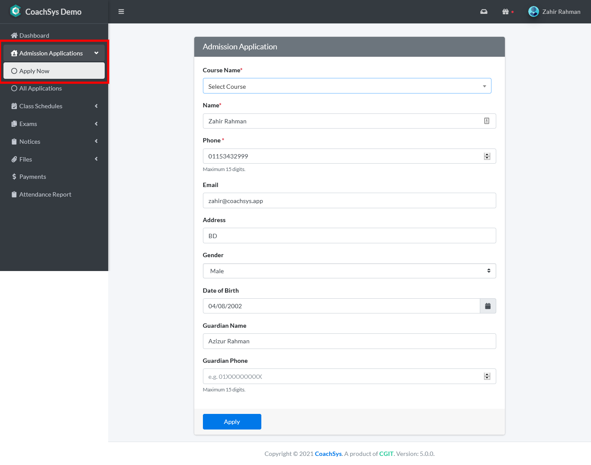Image resolution: width=591 pixels, height=465 pixels.
Task: Go to the Dashboard
Action: click(x=34, y=36)
